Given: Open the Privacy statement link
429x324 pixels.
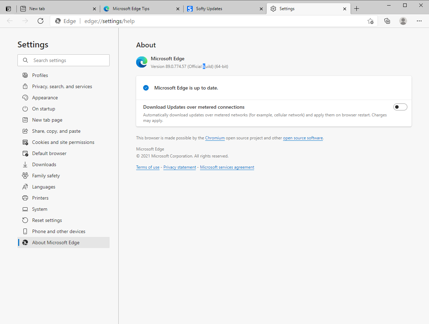Looking at the screenshot, I should (180, 167).
